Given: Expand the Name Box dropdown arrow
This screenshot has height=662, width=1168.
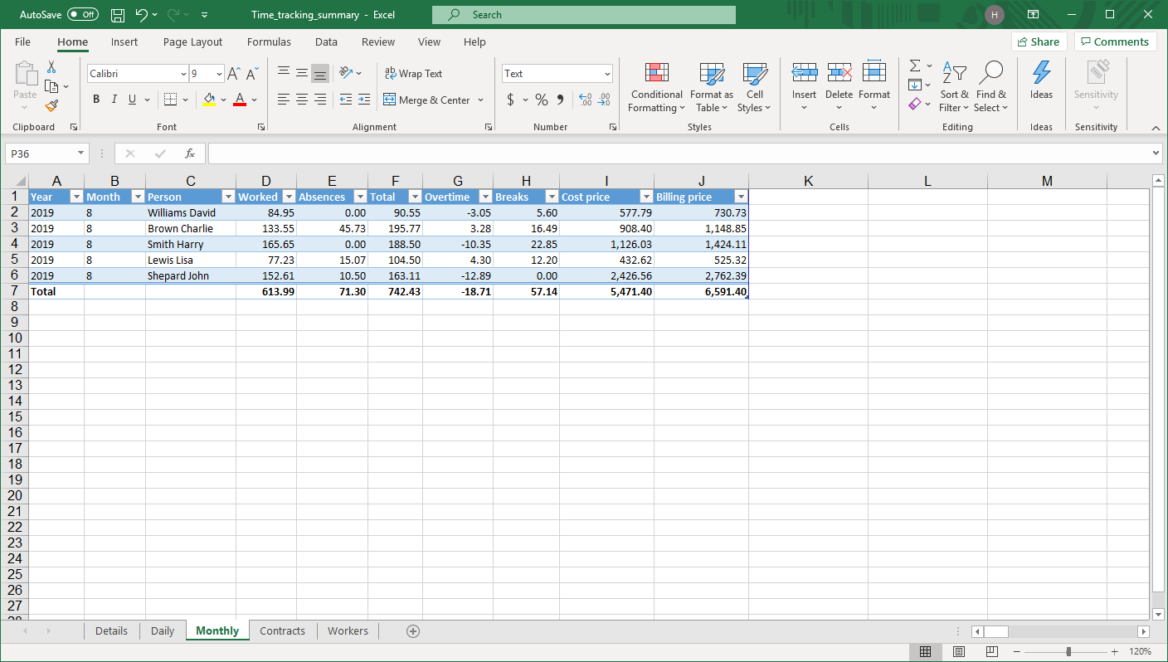Looking at the screenshot, I should [80, 153].
